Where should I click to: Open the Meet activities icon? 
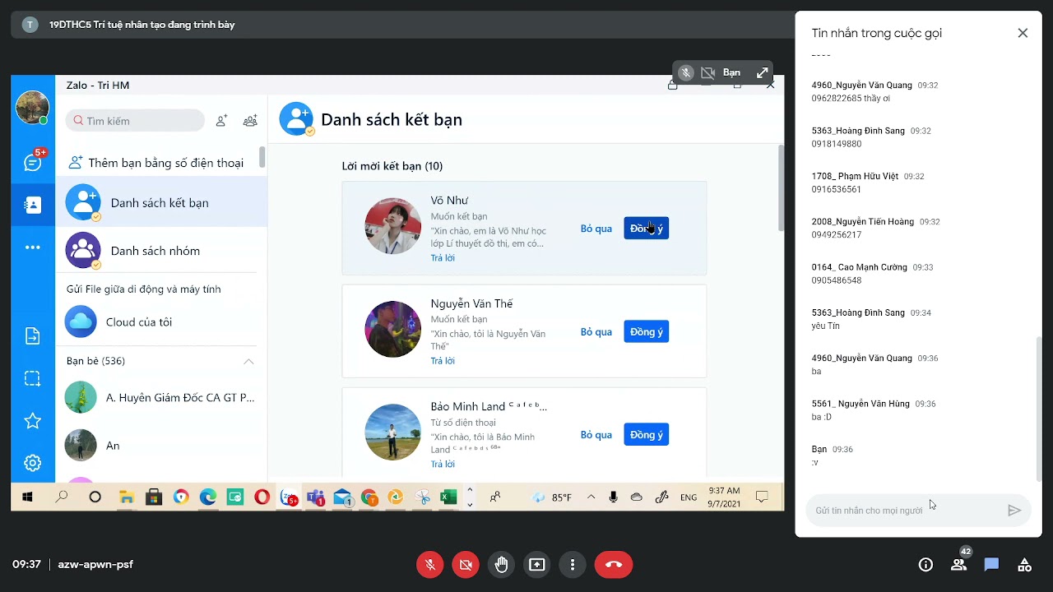pyautogui.click(x=1024, y=565)
